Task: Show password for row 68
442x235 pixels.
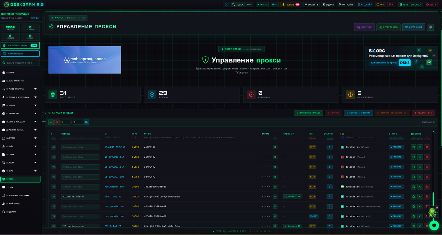Action: 275,147
